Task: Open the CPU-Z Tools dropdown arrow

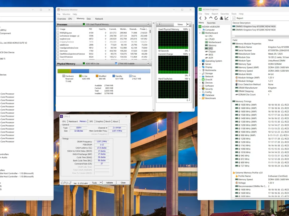Action: coord(101,183)
